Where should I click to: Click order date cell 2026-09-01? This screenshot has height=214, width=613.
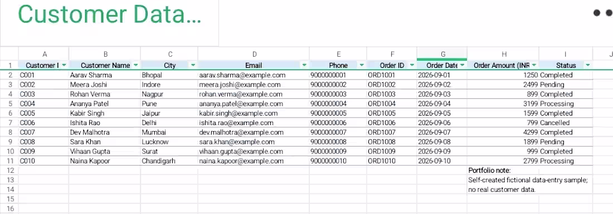(442, 75)
